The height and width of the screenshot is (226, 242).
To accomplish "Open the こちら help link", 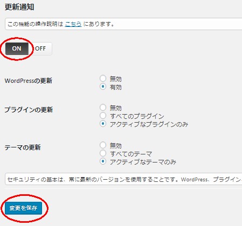I will (73, 24).
